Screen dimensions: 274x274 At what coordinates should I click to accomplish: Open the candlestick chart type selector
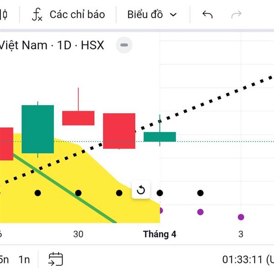point(4,15)
